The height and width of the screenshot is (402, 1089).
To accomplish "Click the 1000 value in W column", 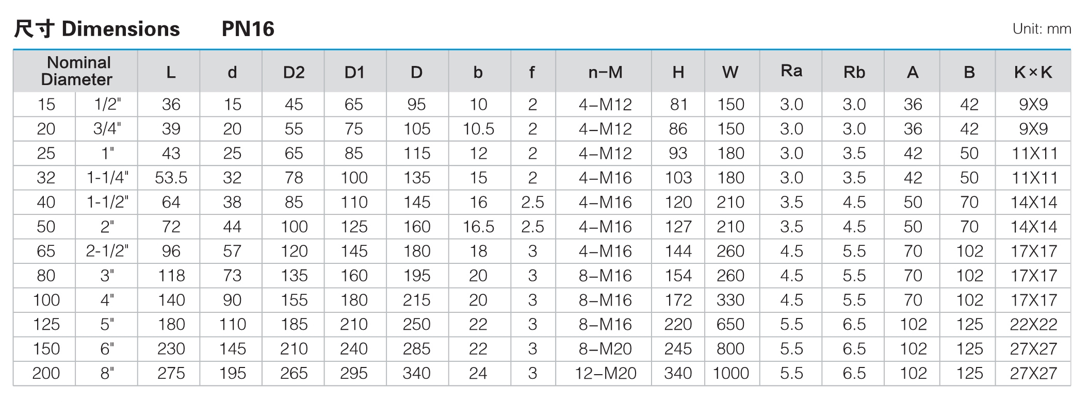I will tap(730, 373).
